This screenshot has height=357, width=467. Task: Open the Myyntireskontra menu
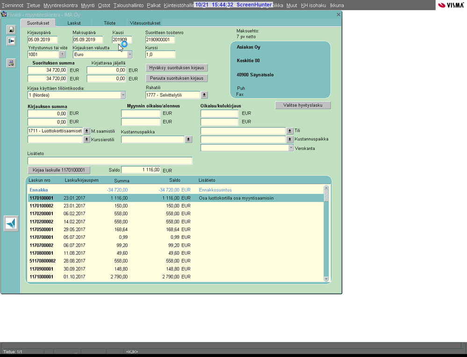(x=60, y=5)
